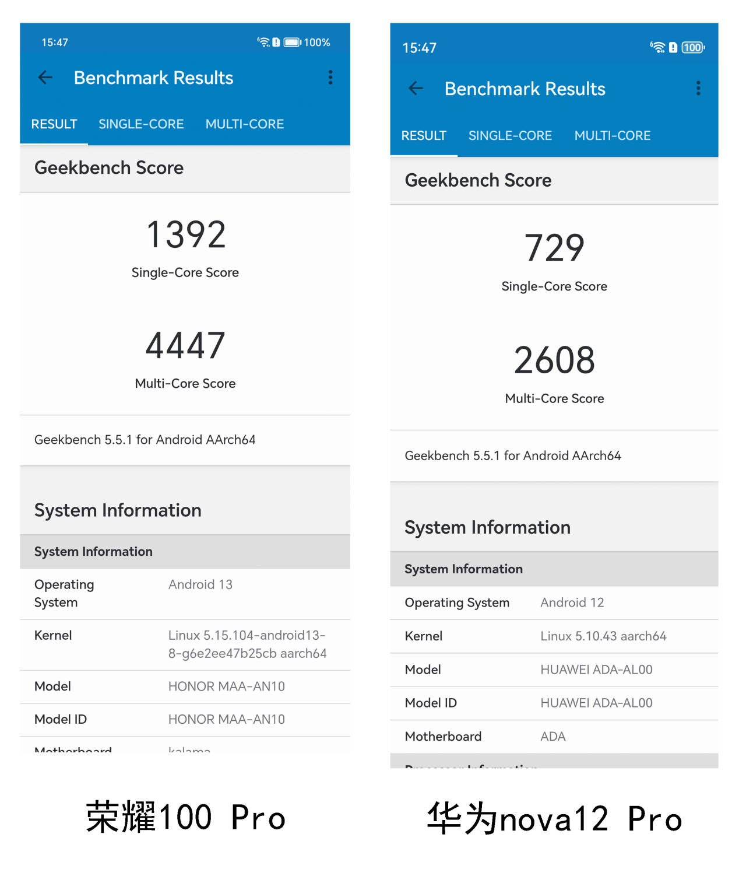Tap alert icon beside Wi-Fi on right phone
This screenshot has width=739, height=883.
(x=673, y=47)
